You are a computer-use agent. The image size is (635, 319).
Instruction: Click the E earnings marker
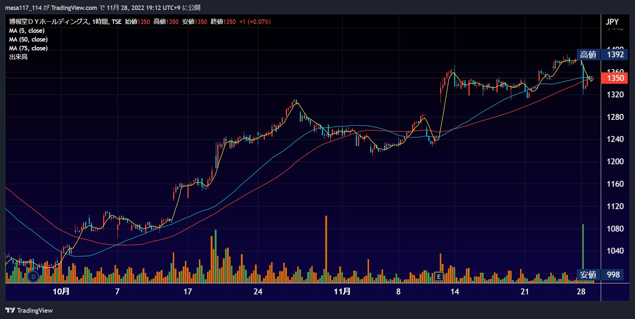[439, 277]
